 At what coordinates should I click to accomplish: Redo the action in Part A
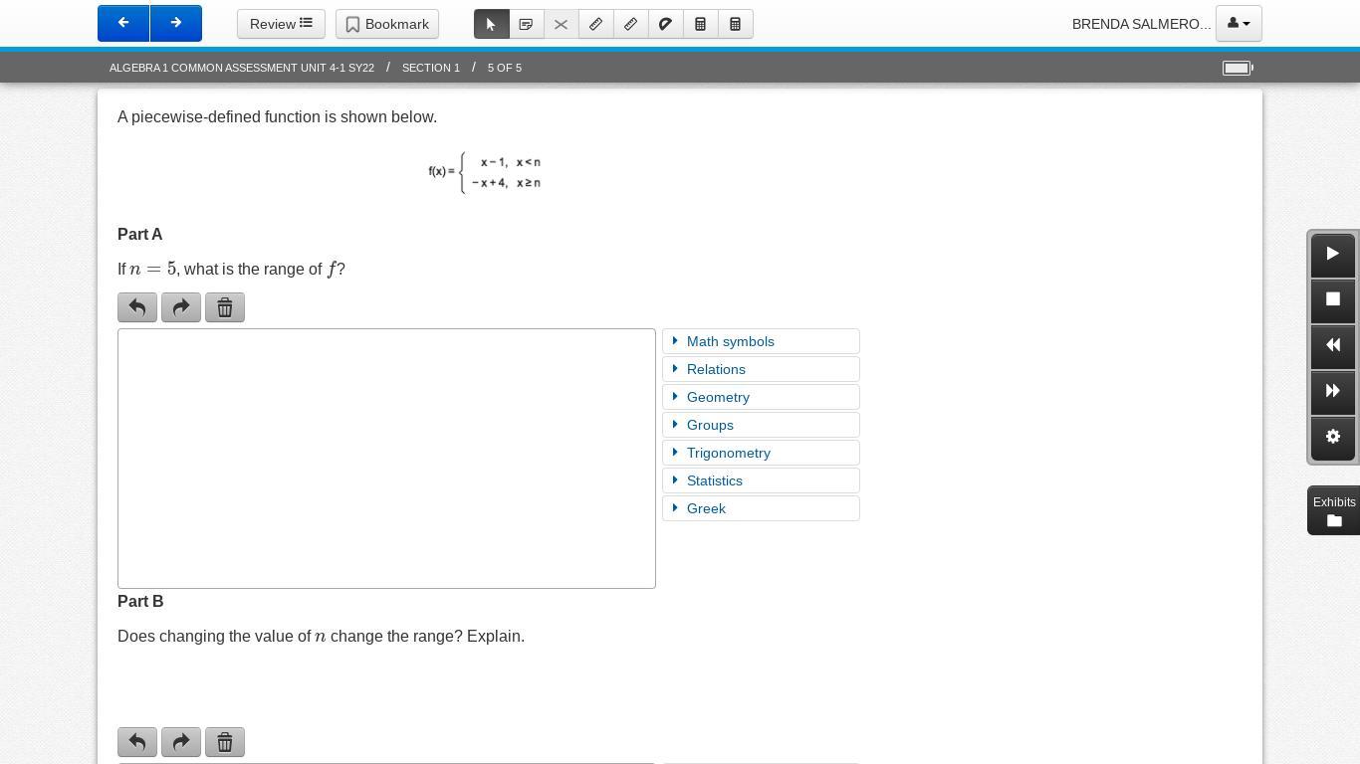181,307
